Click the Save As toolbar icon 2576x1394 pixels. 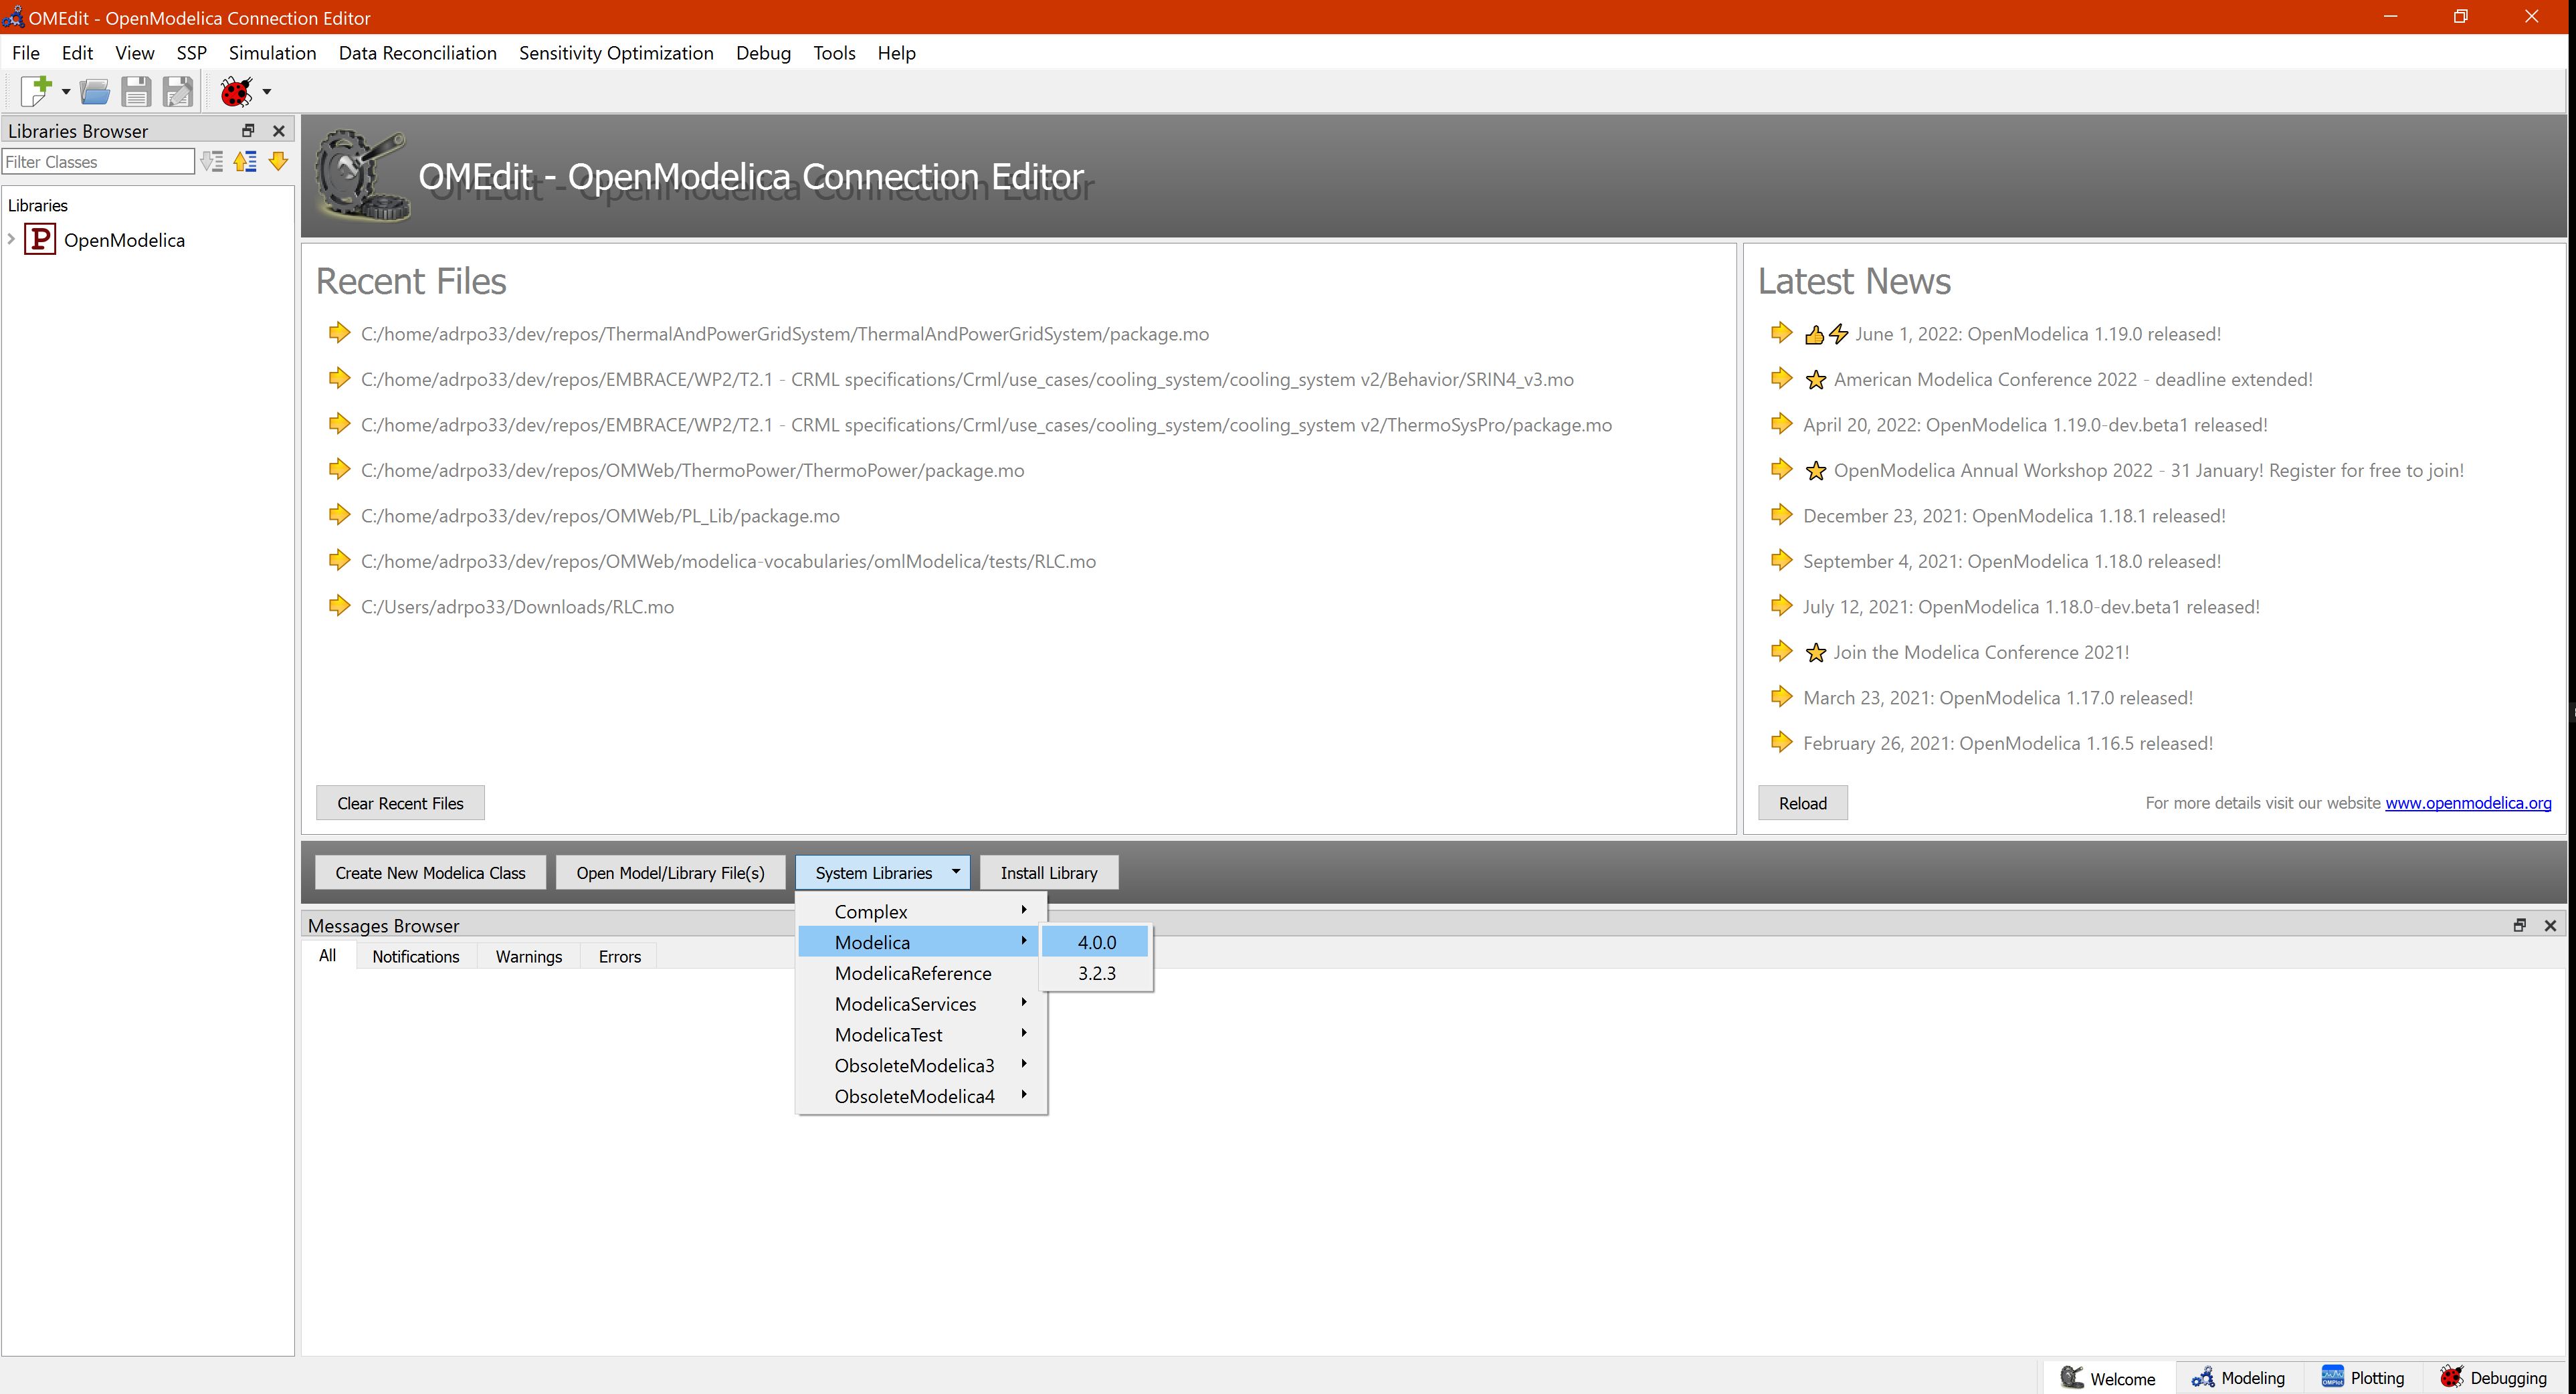178,91
